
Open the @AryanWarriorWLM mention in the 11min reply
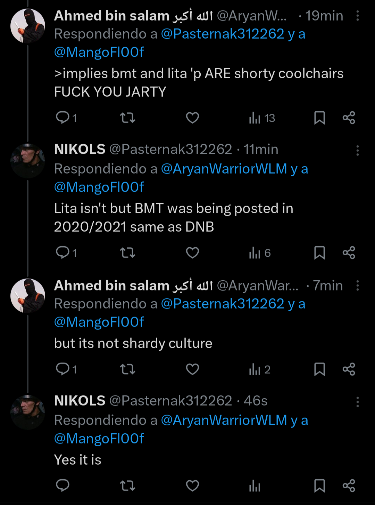(x=224, y=169)
